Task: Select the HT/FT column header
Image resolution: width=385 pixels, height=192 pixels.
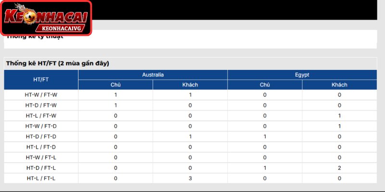Action: pyautogui.click(x=41, y=80)
